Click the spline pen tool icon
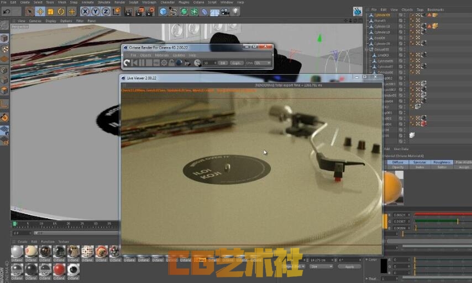The width and height of the screenshot is (472, 283). point(174,12)
